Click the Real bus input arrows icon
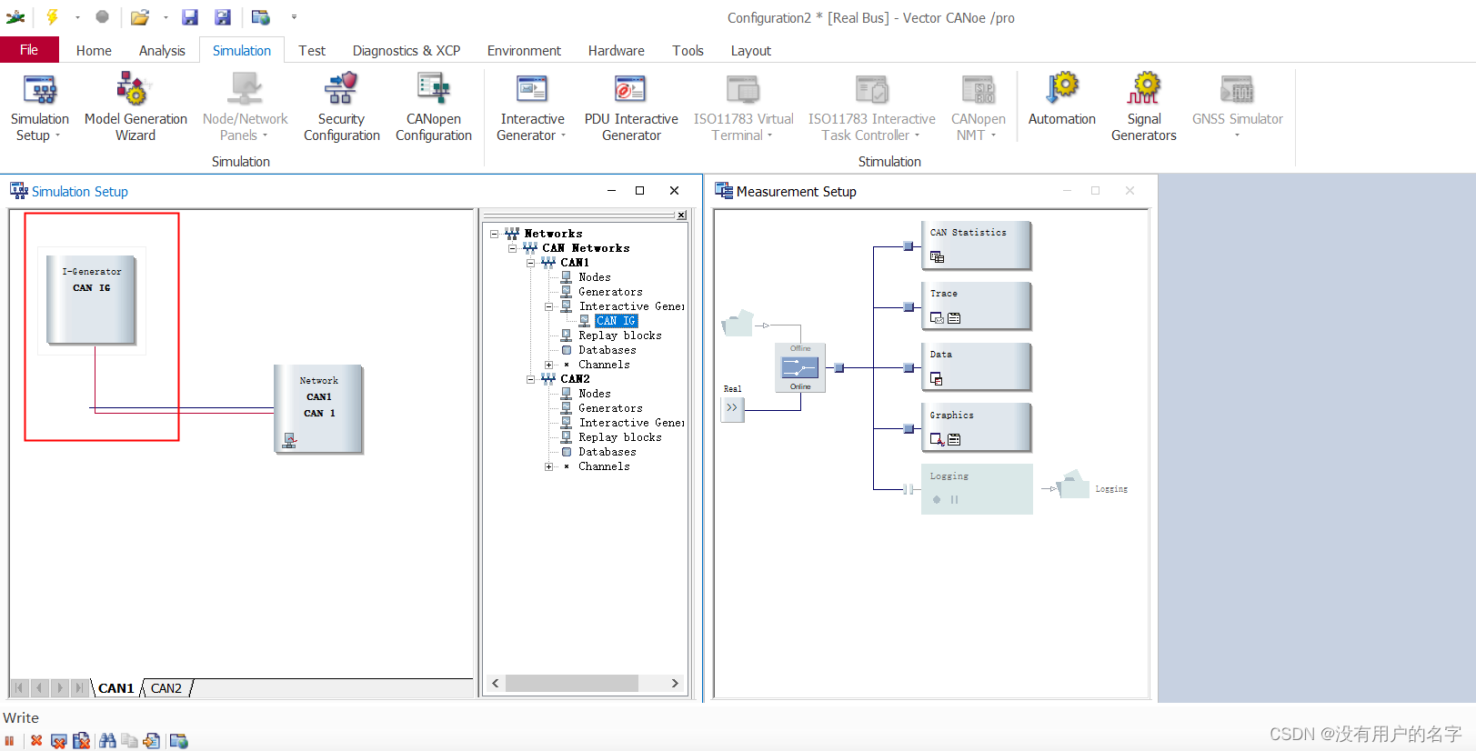 [732, 408]
